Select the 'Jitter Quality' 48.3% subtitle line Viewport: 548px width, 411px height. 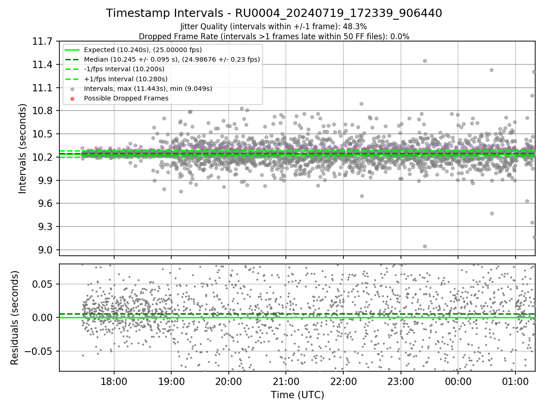pyautogui.click(x=274, y=26)
